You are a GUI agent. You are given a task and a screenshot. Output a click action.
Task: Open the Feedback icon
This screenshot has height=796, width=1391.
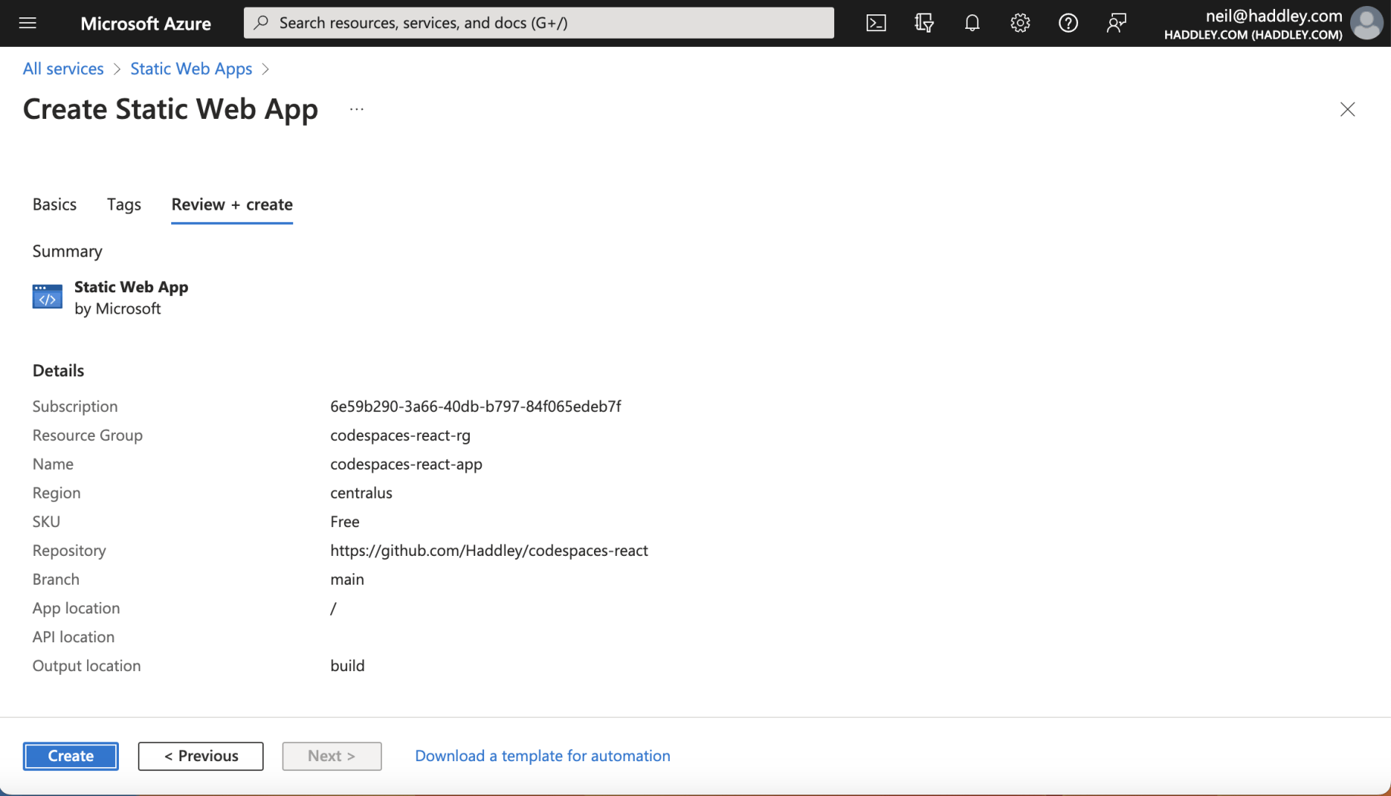point(1116,23)
